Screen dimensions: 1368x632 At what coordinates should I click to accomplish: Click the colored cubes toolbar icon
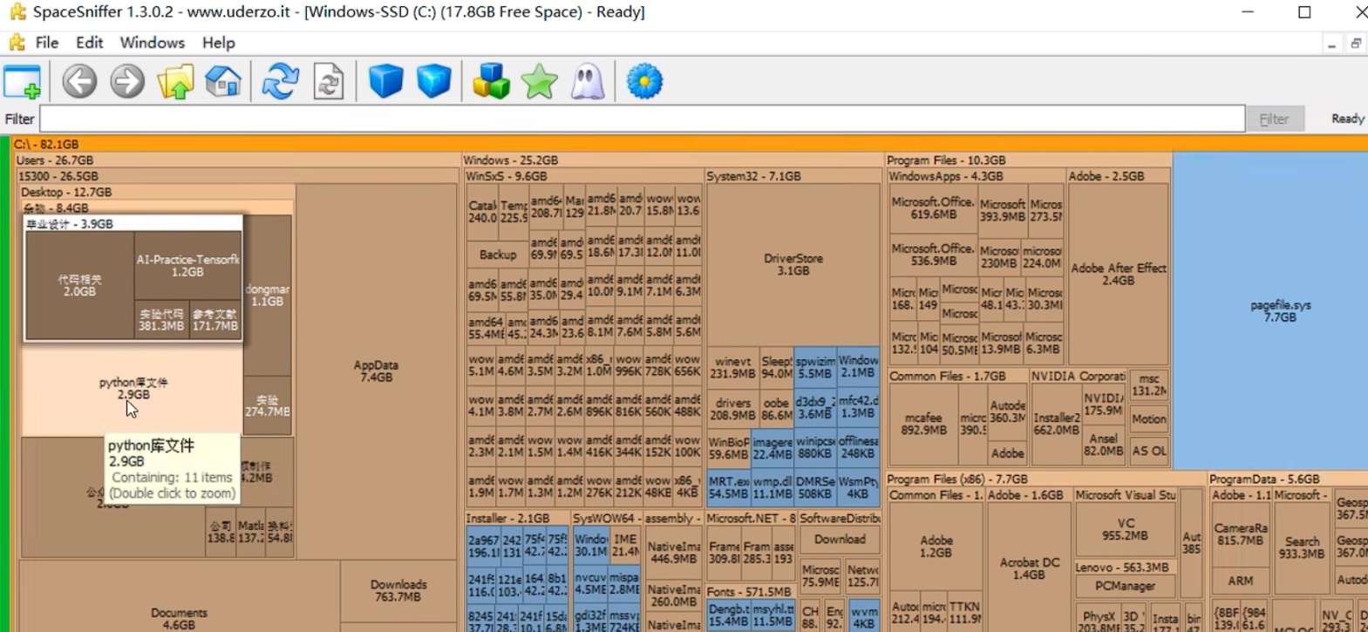(x=491, y=82)
